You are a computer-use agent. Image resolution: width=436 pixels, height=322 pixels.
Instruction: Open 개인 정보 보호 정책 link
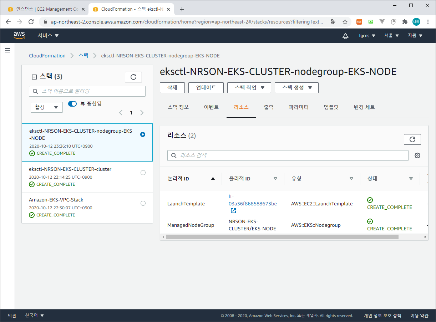click(382, 316)
